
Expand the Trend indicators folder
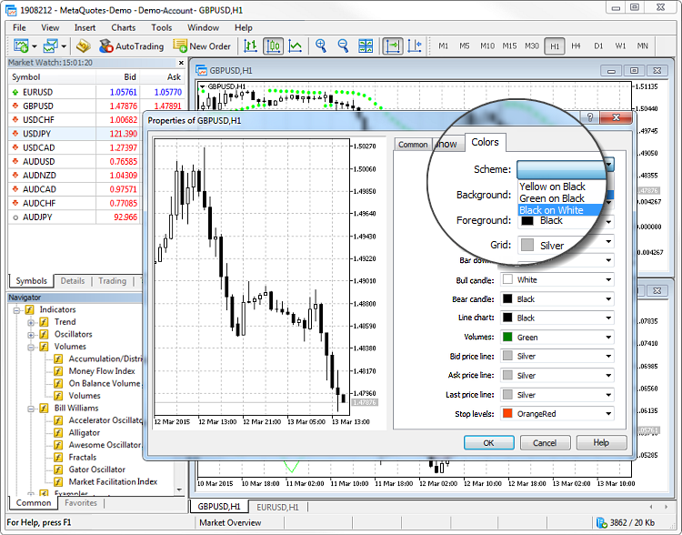[30, 323]
